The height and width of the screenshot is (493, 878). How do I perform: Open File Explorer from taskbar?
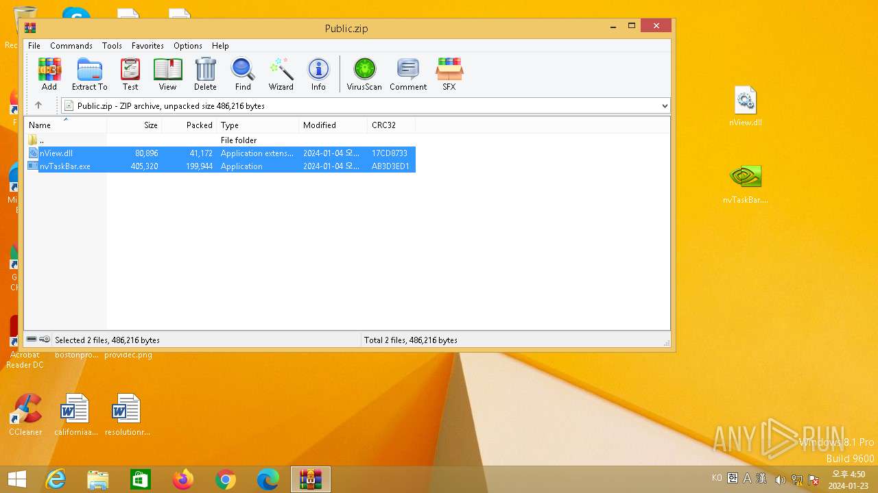click(98, 479)
